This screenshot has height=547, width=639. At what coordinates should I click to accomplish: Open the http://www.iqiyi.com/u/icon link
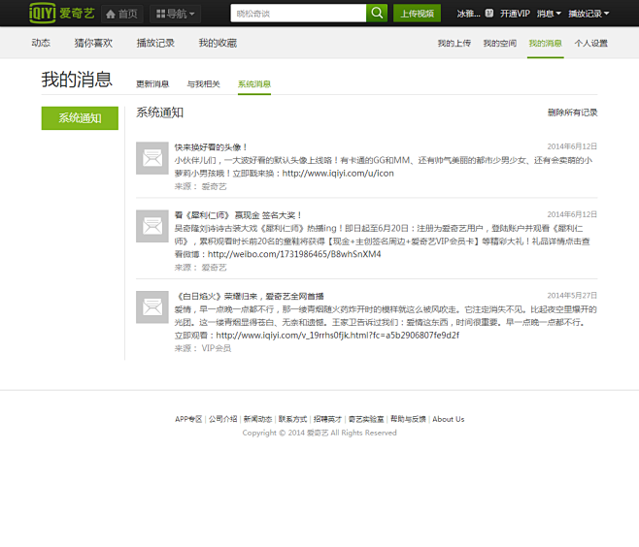pyautogui.click(x=338, y=173)
